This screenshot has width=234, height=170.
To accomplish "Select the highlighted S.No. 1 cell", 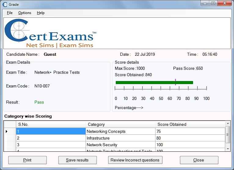I will (x=51, y=131).
